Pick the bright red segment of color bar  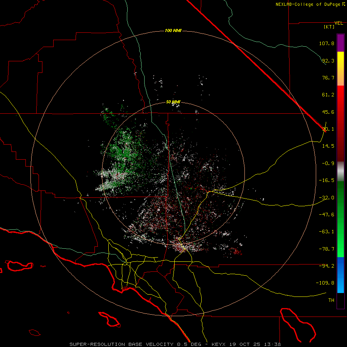click(340, 95)
